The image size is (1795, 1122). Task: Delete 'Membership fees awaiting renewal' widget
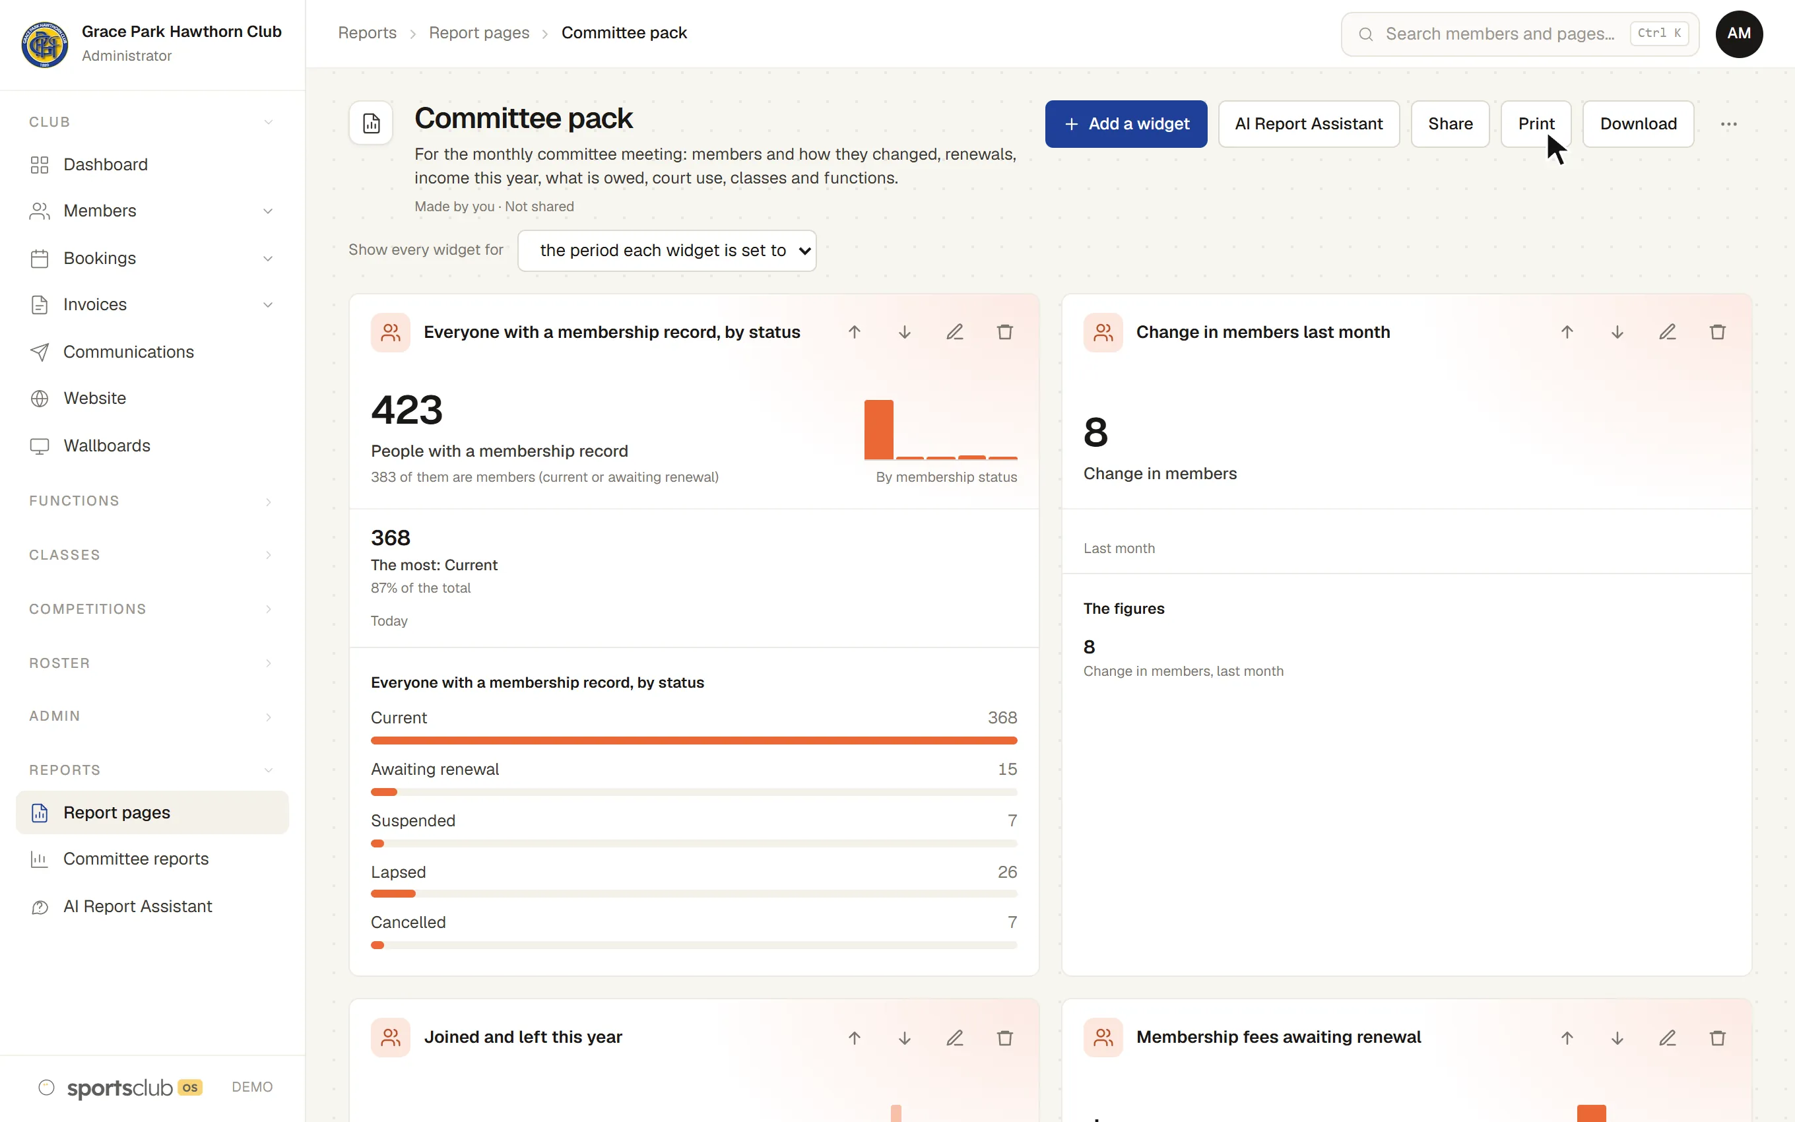pyautogui.click(x=1718, y=1038)
